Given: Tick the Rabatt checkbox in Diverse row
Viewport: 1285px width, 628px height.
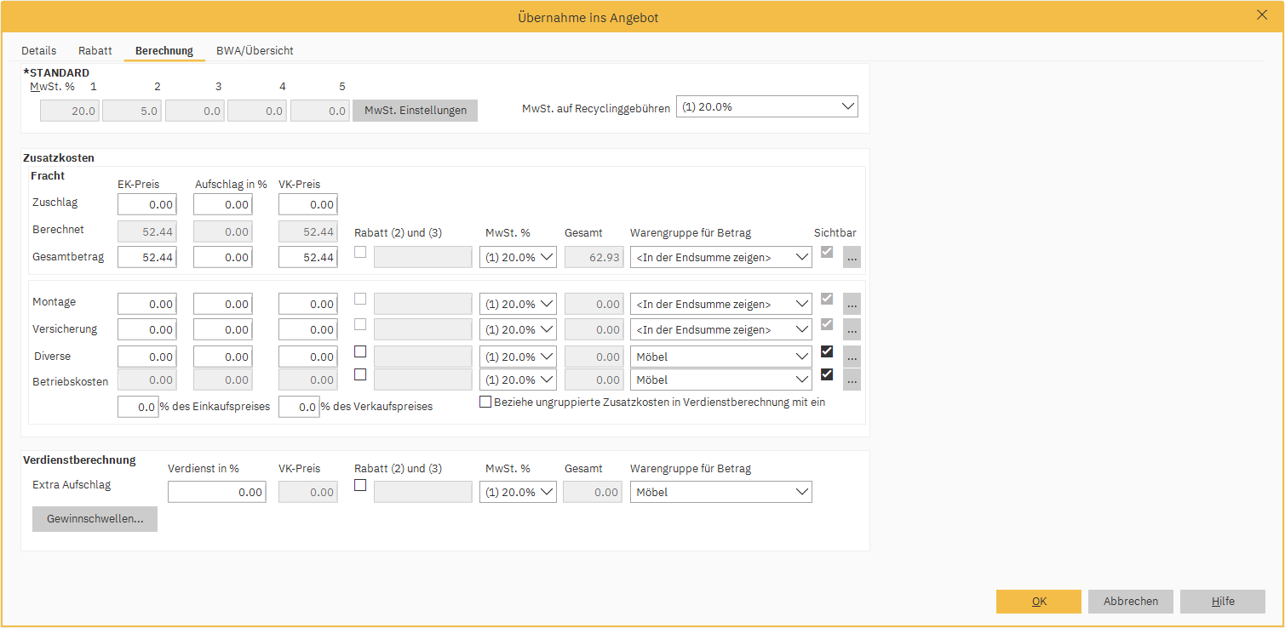Looking at the screenshot, I should pos(360,351).
